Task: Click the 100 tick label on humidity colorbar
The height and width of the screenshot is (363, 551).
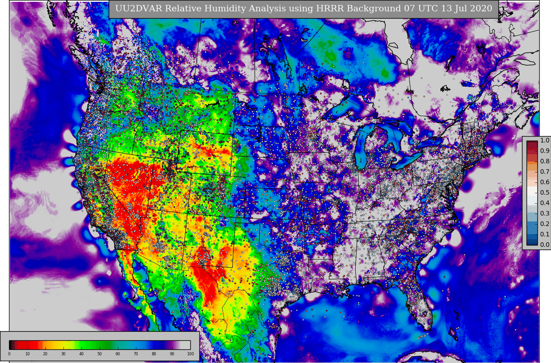Action: [x=190, y=354]
